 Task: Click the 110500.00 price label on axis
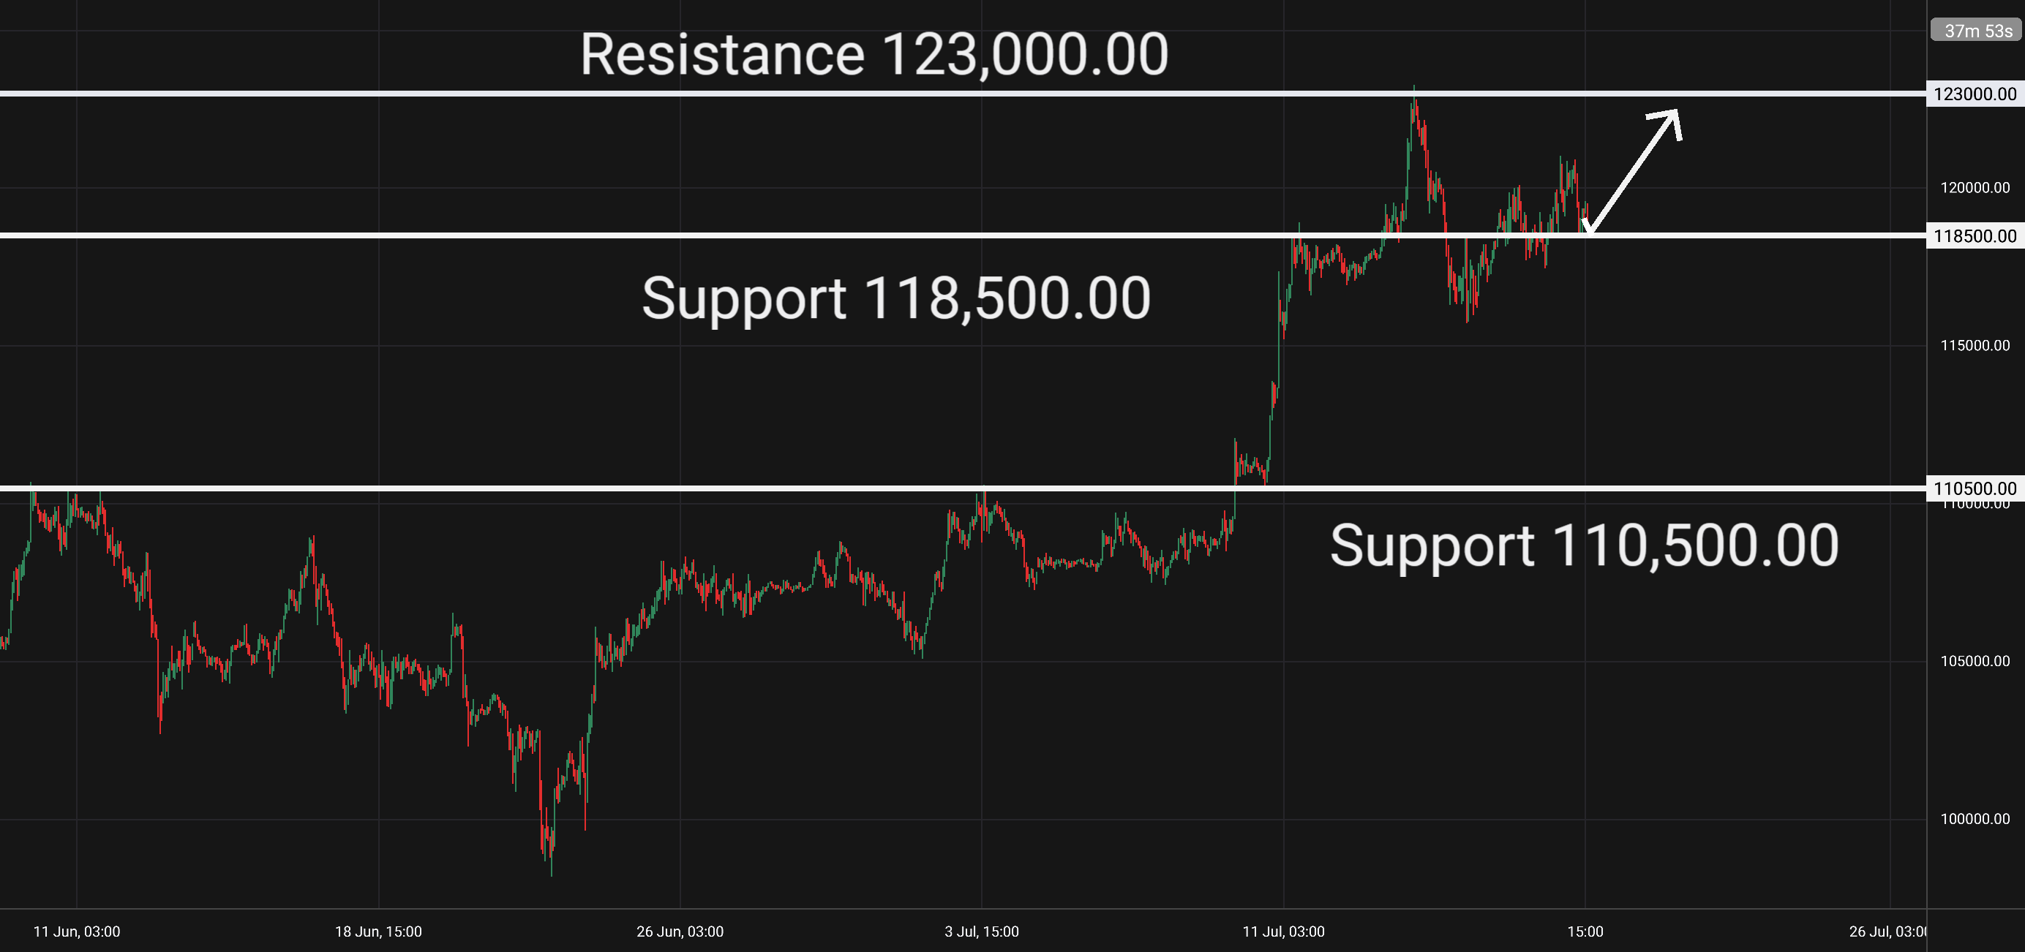point(1975,488)
